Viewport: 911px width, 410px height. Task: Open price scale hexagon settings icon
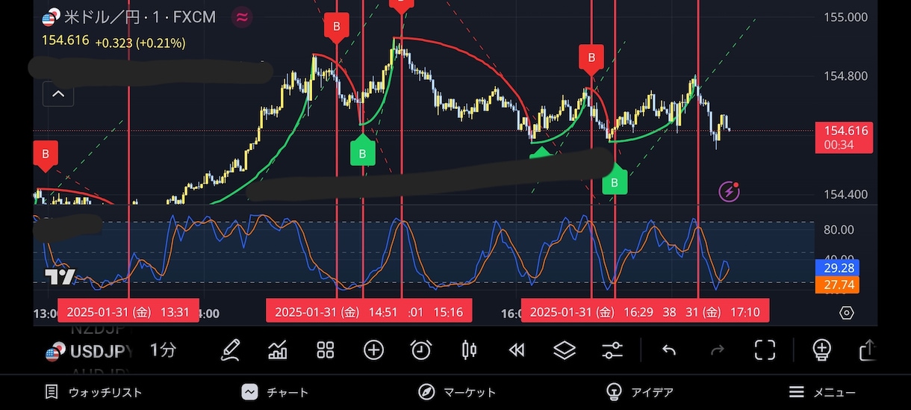coord(846,312)
